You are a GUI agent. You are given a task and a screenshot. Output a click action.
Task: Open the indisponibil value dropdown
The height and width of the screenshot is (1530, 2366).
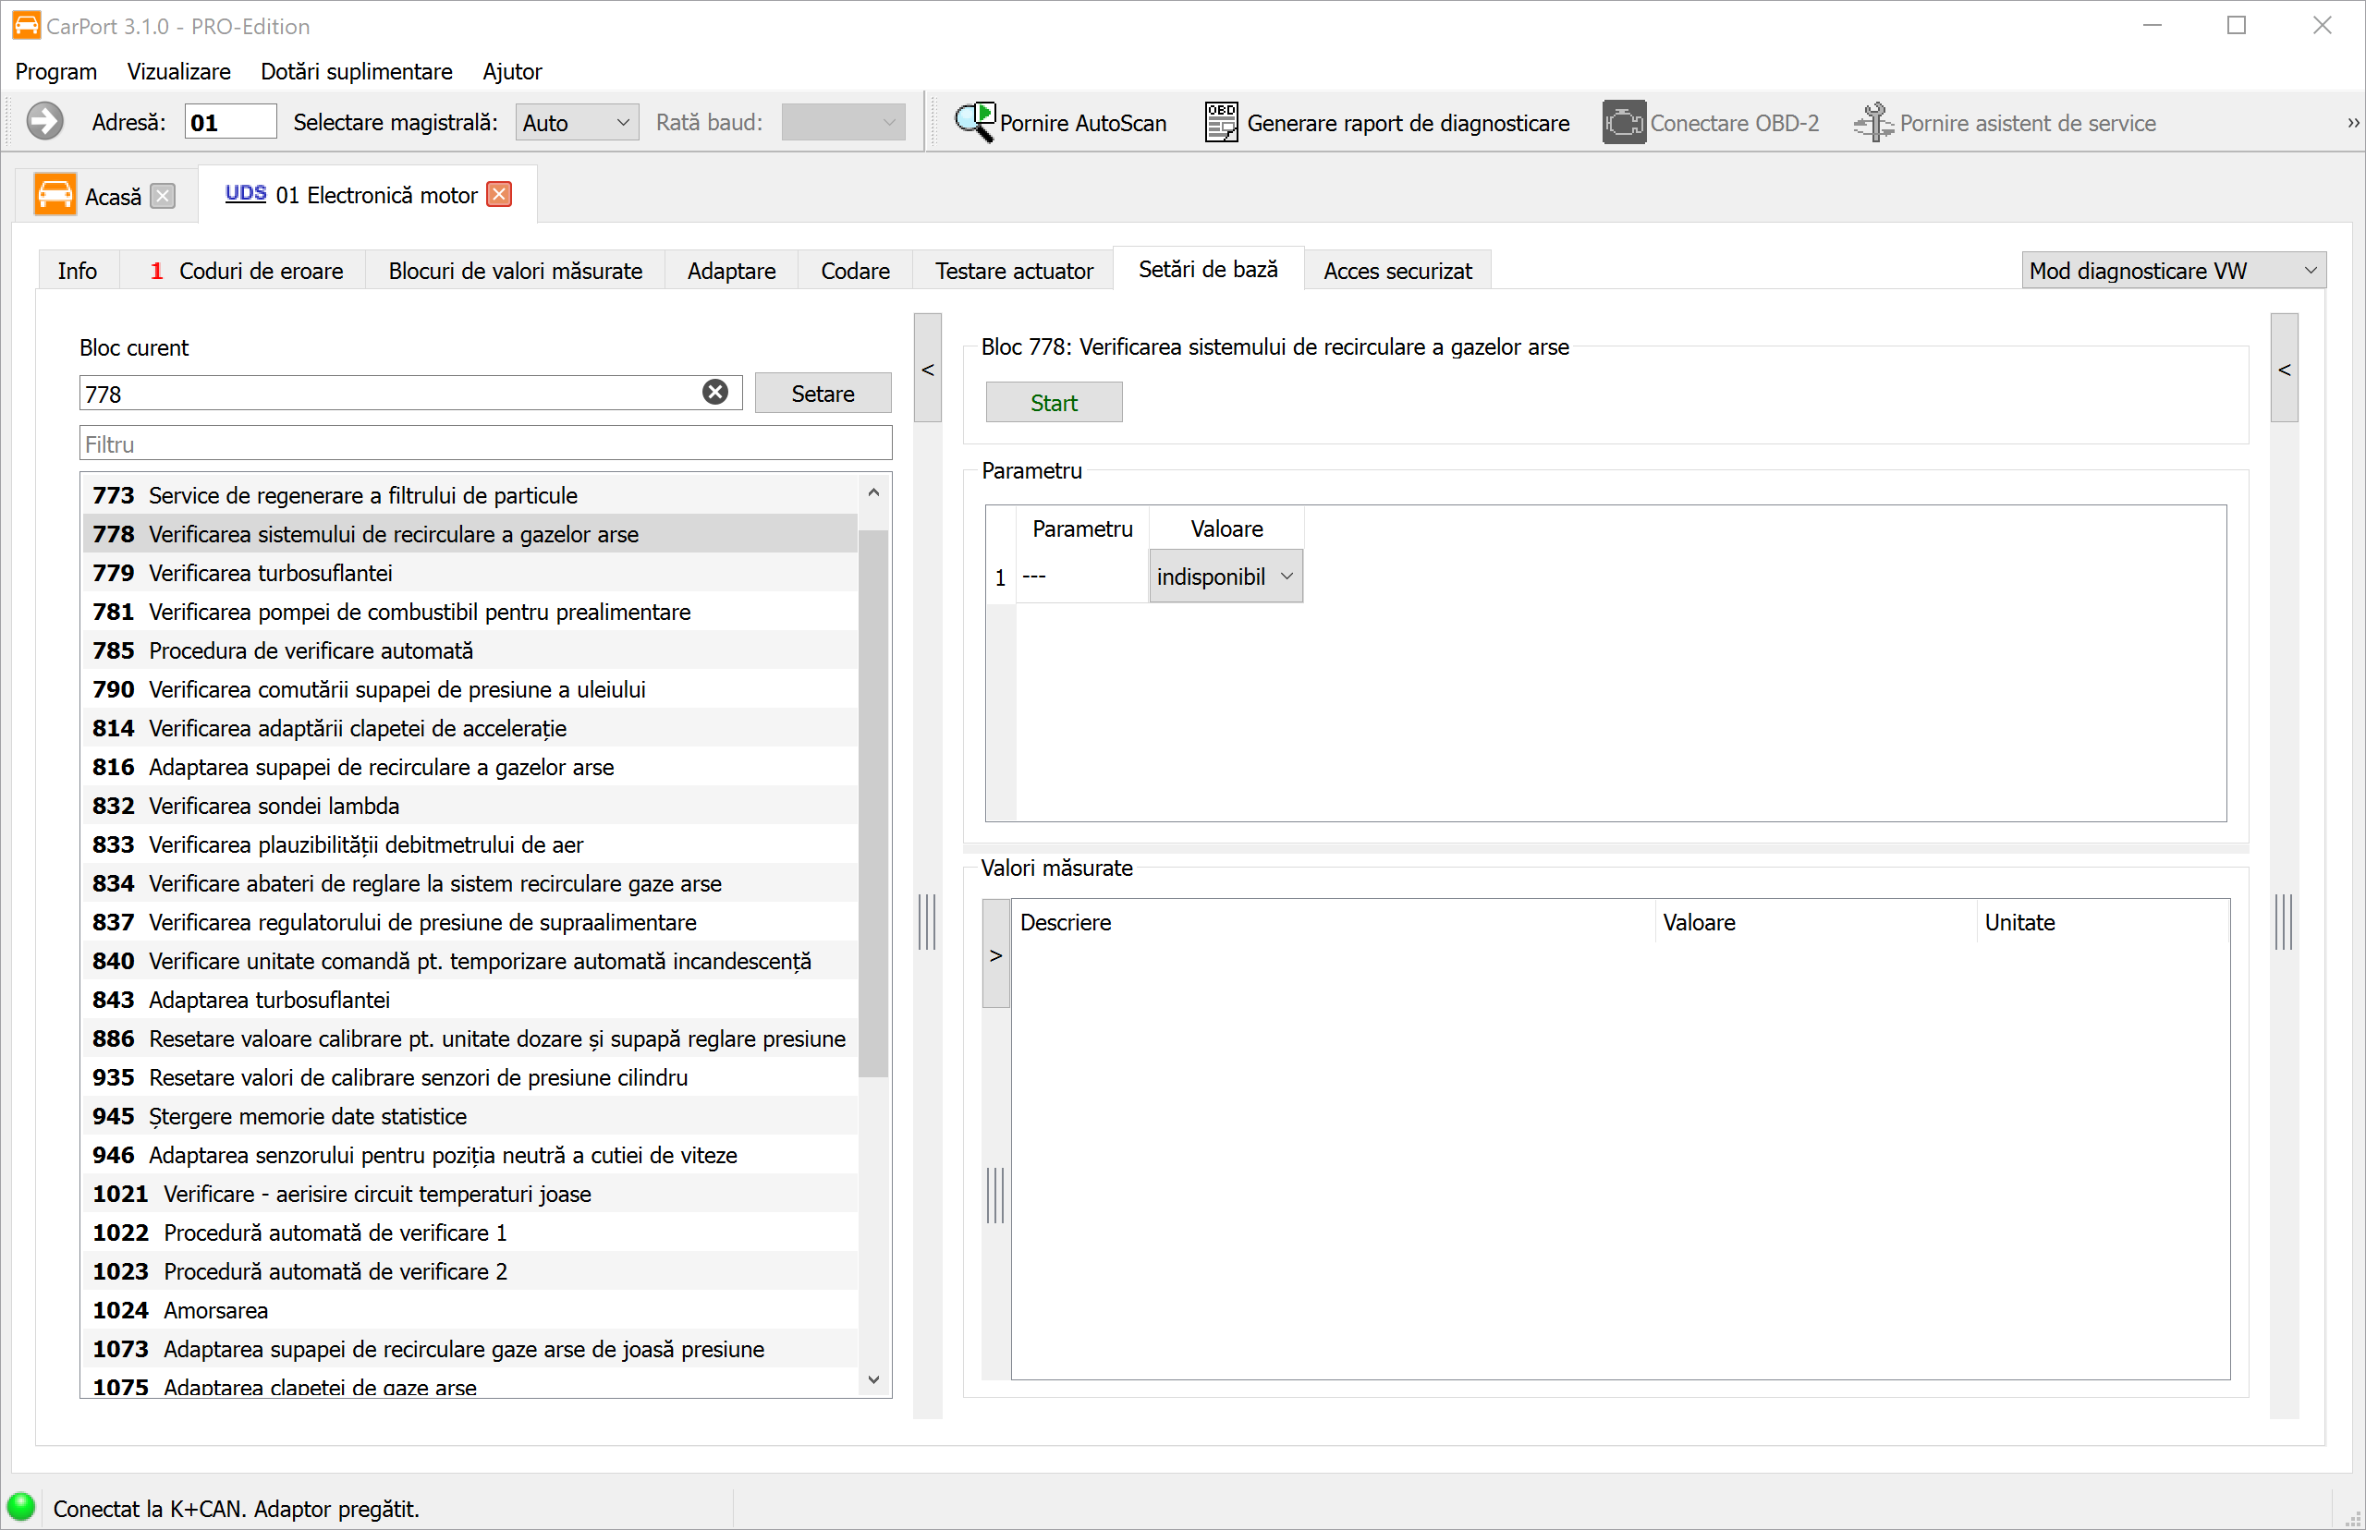point(1226,577)
